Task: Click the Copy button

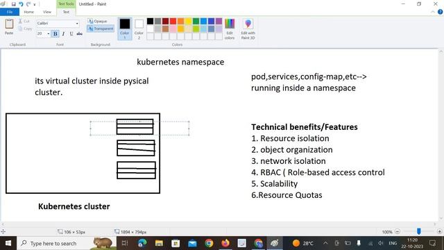Action: [25, 28]
